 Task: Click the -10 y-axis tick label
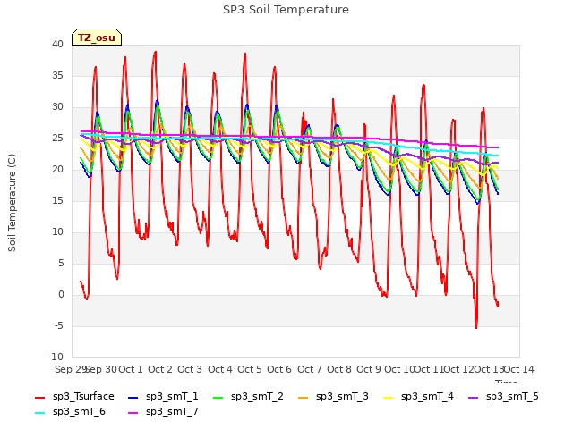[56, 357]
